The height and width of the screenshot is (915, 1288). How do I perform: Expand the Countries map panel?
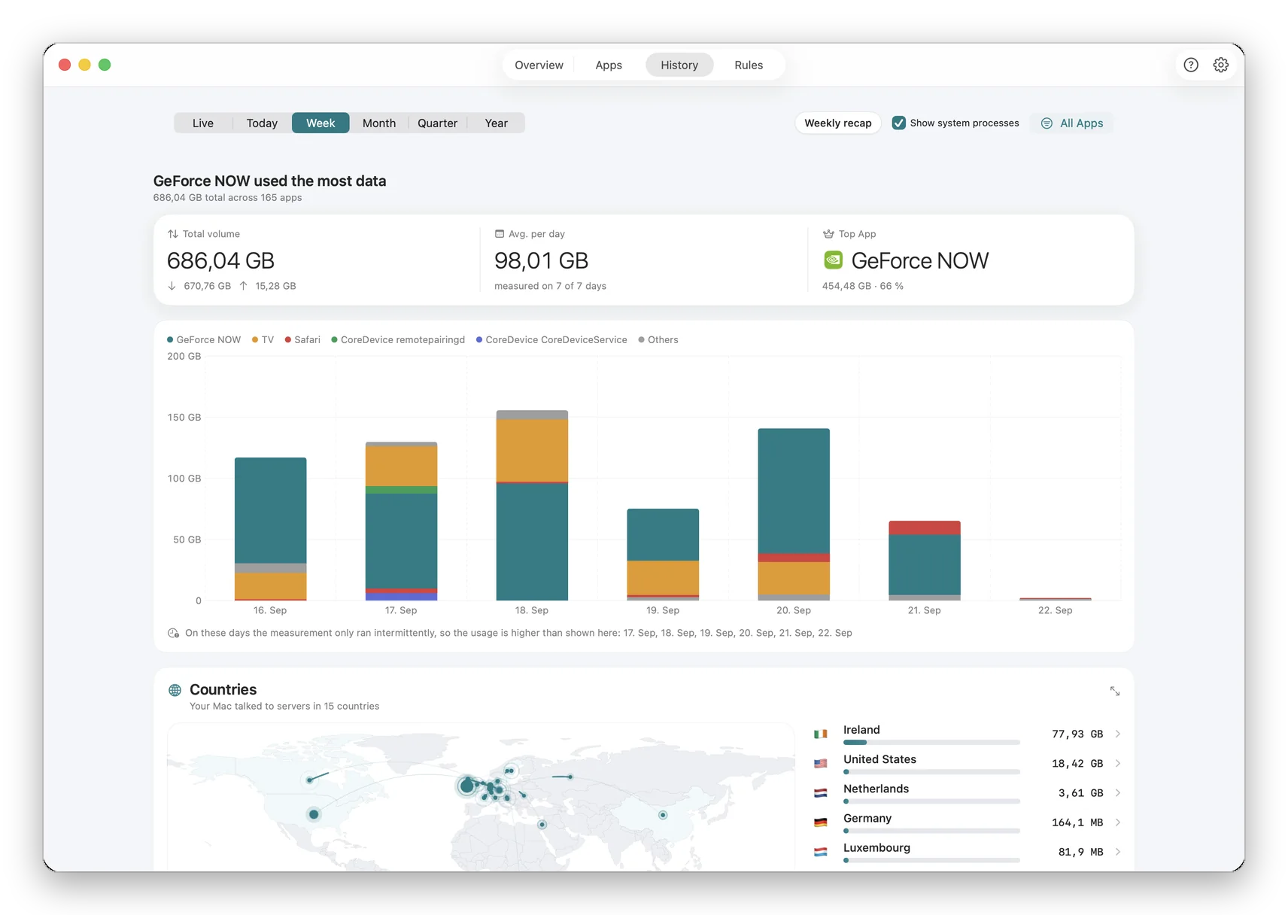coord(1115,691)
